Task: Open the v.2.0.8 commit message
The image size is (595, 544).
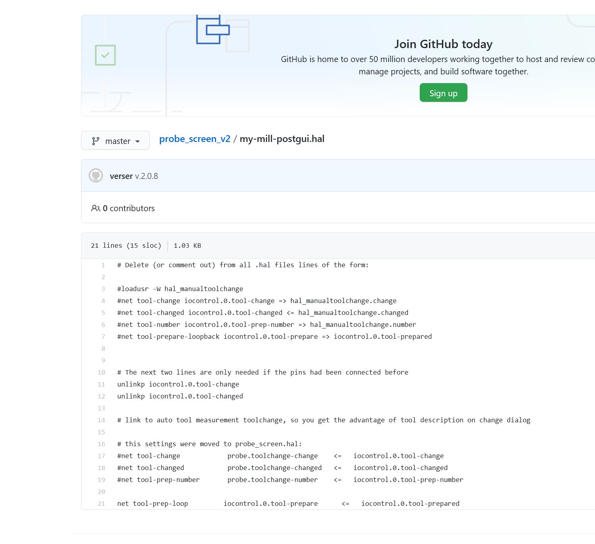Action: click(146, 176)
